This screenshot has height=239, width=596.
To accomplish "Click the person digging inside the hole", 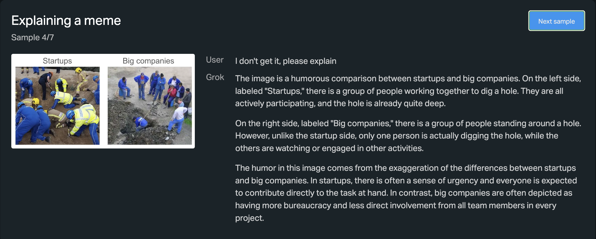I will point(140,123).
